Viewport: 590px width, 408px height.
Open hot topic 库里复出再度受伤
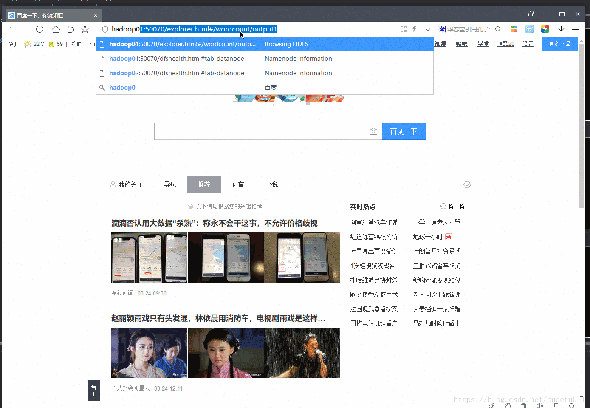tap(374, 251)
